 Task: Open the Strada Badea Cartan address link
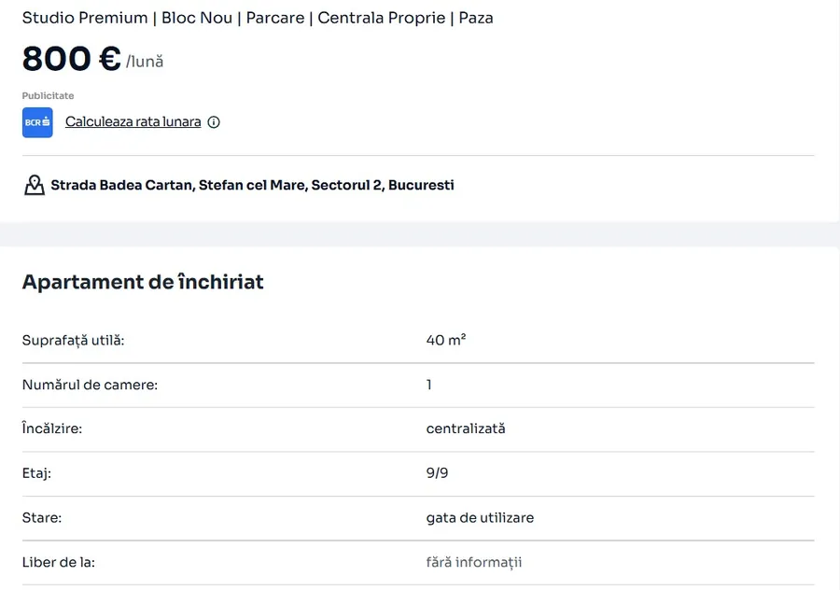(252, 185)
